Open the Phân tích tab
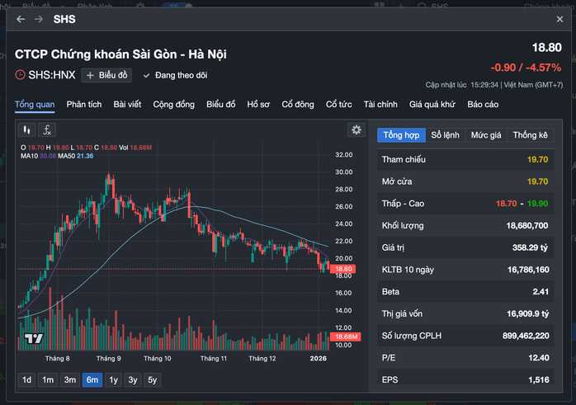The height and width of the screenshot is (405, 576). coord(84,104)
